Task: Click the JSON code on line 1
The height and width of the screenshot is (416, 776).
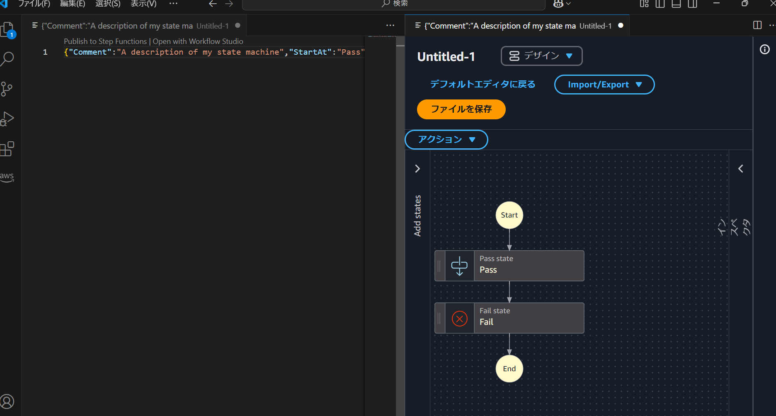Action: pyautogui.click(x=214, y=52)
